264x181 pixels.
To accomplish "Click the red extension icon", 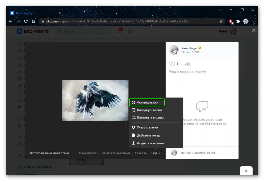I will click(x=231, y=22).
